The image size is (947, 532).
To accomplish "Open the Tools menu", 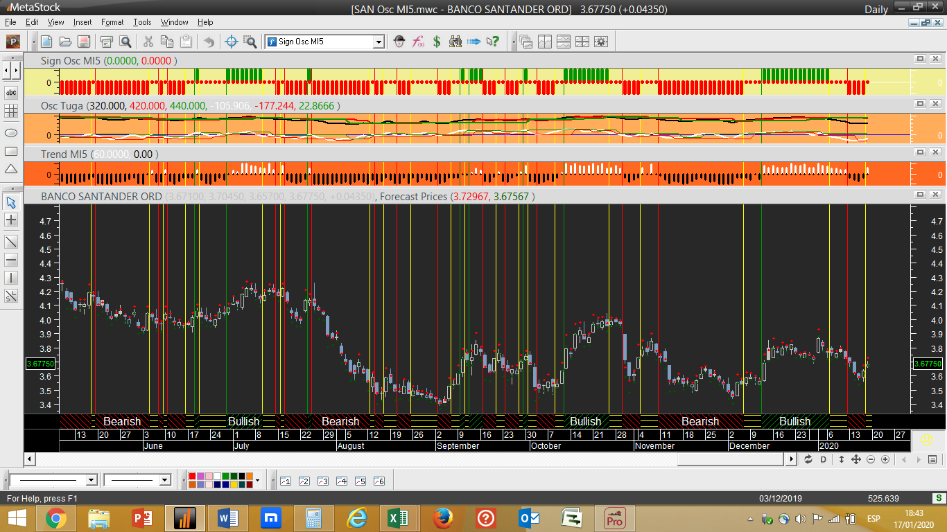I will 142,22.
